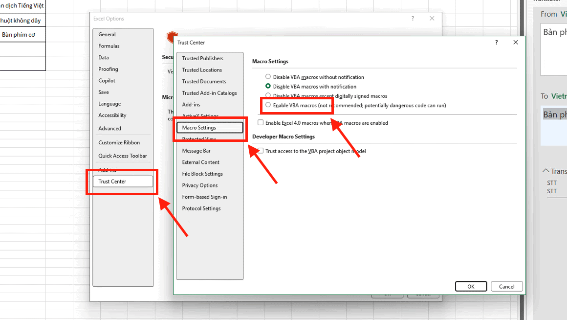Switch to Trusted Locations category
The width and height of the screenshot is (567, 320).
202,70
